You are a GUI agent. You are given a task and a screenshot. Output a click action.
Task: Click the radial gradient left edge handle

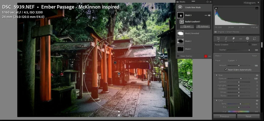coord(84,74)
